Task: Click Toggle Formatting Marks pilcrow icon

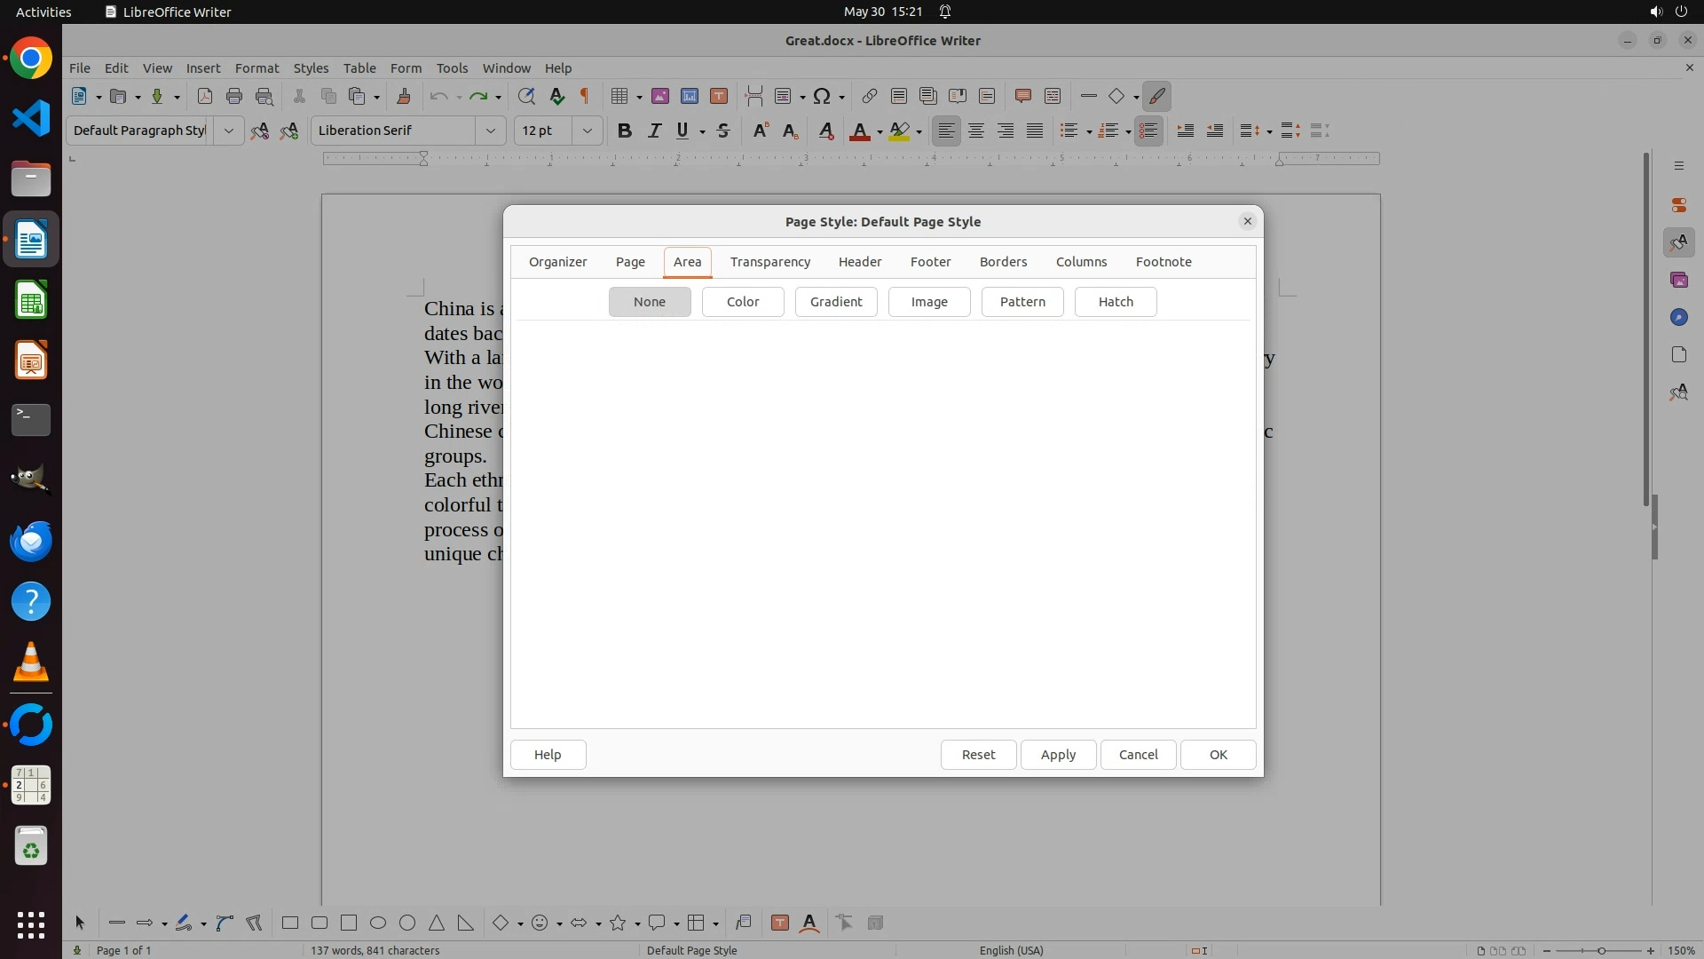Action: 585,96
